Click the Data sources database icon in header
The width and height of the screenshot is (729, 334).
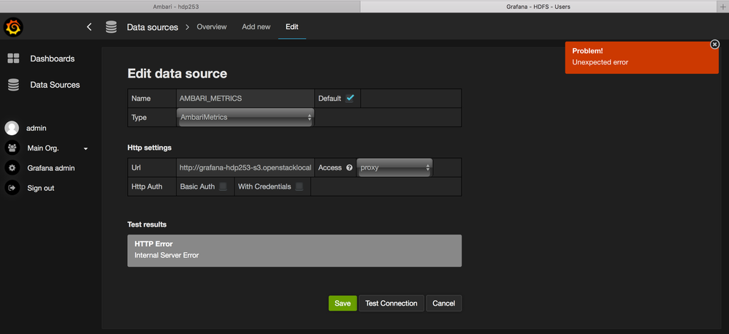111,27
